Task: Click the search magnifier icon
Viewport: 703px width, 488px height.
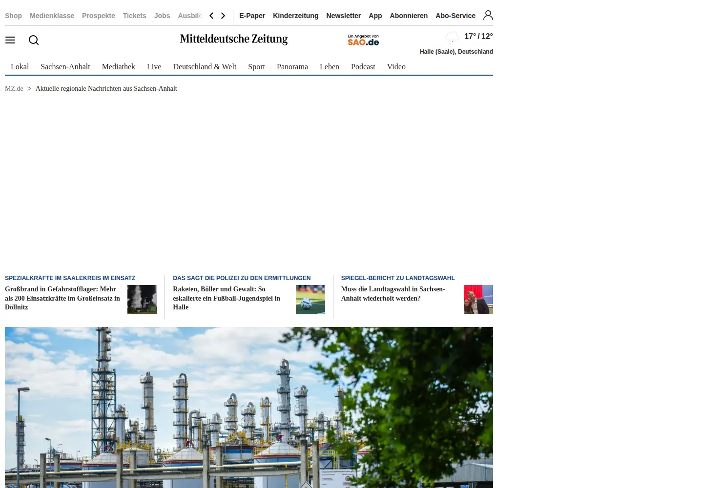Action: tap(34, 40)
